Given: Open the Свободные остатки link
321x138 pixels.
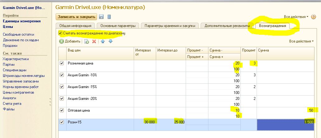Looking at the screenshot, I should [x=19, y=34].
